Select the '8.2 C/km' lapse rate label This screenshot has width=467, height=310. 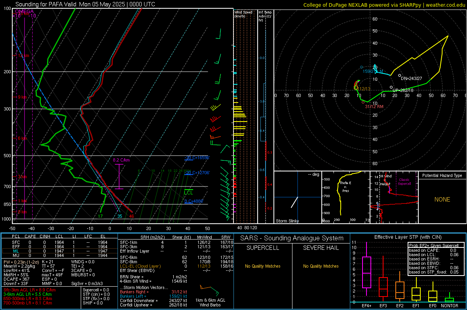(x=121, y=160)
